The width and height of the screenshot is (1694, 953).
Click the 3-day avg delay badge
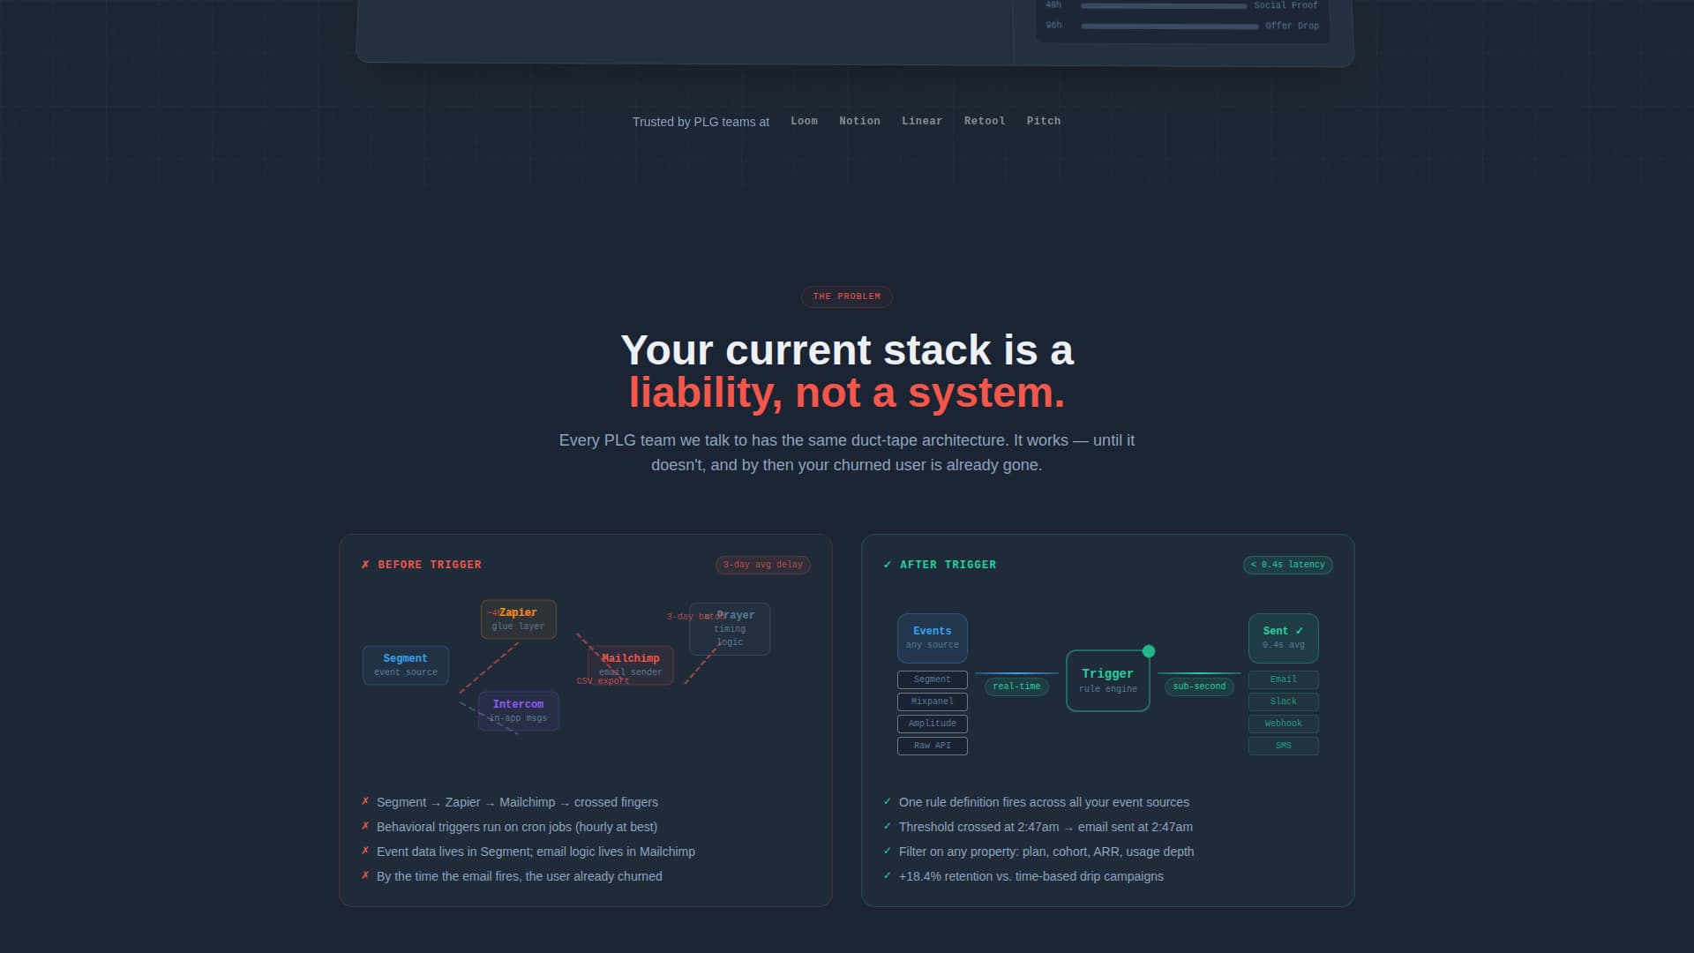pyautogui.click(x=762, y=565)
